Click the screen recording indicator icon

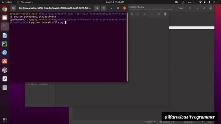pyautogui.click(x=176, y=2)
